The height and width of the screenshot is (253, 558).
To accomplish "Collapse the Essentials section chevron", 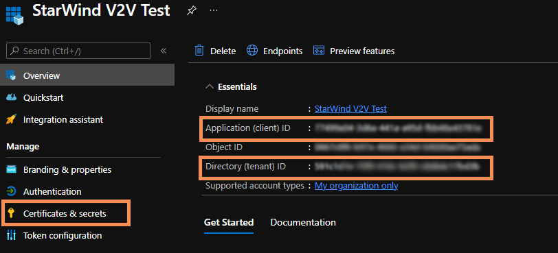I will (x=210, y=86).
